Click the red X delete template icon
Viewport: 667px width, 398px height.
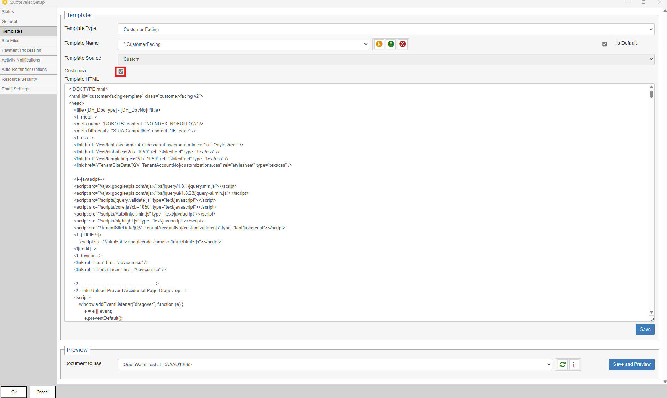coord(402,44)
